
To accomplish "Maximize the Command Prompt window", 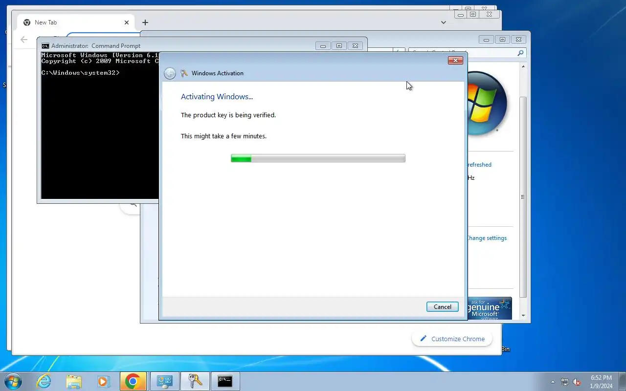I will [339, 45].
